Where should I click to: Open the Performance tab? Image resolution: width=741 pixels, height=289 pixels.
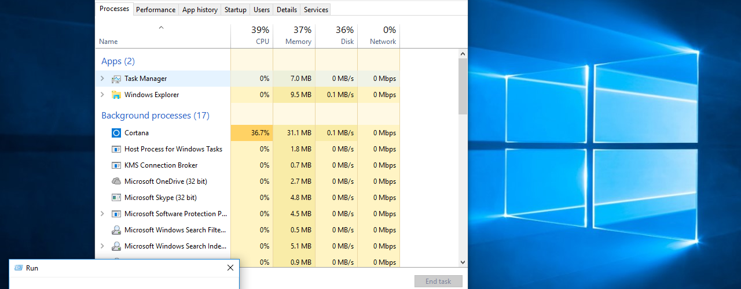point(156,10)
